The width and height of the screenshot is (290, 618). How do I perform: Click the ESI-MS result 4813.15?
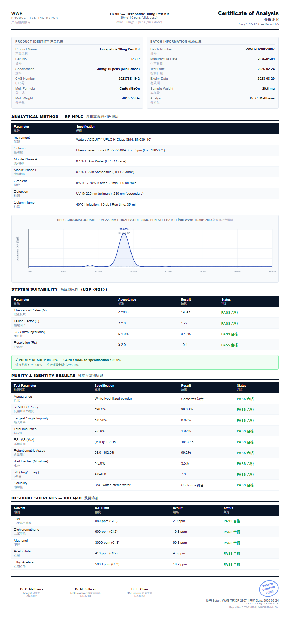(x=187, y=442)
